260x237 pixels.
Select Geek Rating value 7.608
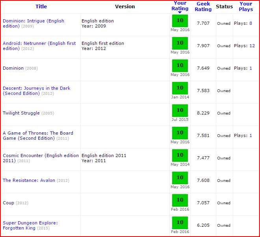(x=203, y=180)
